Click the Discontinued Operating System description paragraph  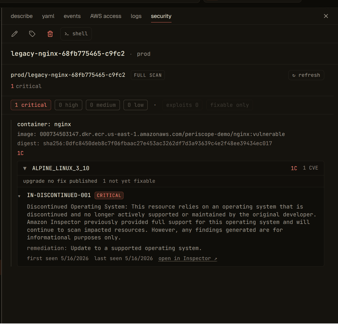tap(172, 222)
